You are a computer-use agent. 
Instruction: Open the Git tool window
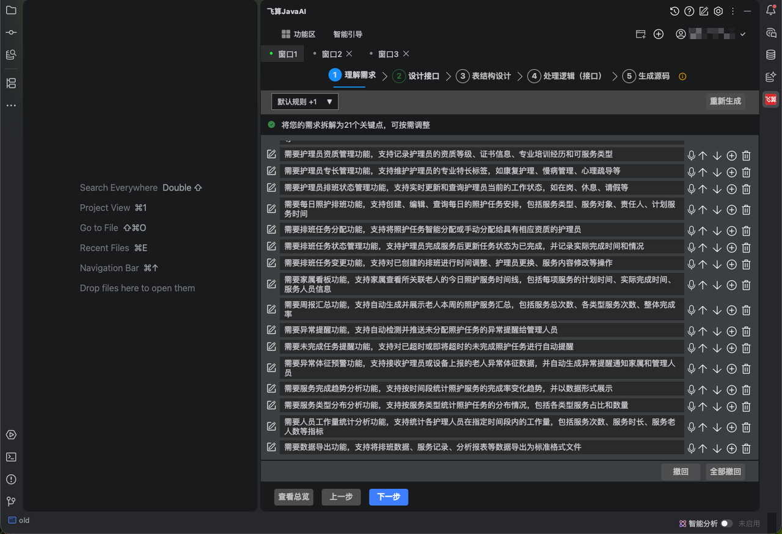11,501
